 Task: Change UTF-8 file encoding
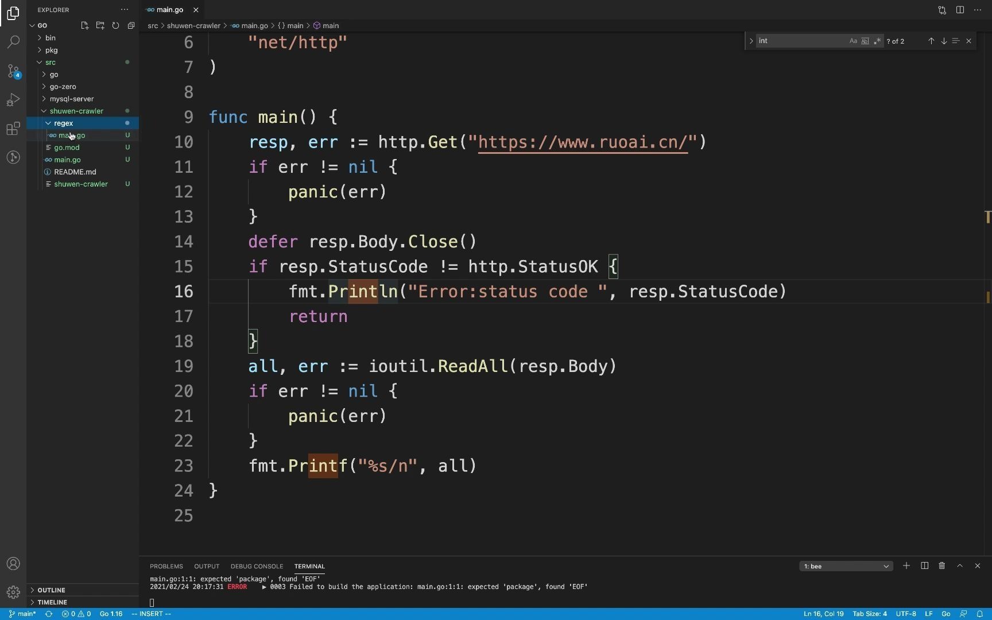(906, 614)
